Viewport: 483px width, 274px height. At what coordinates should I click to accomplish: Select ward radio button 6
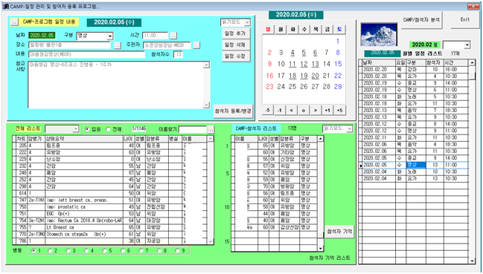tap(123, 251)
